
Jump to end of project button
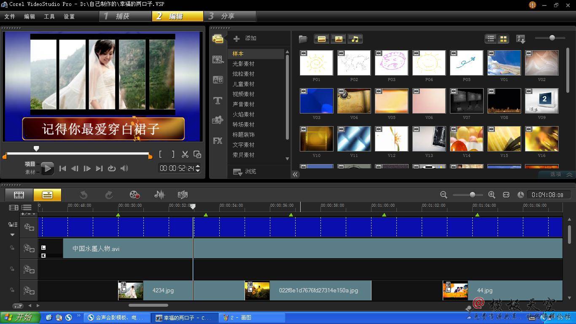tap(99, 168)
